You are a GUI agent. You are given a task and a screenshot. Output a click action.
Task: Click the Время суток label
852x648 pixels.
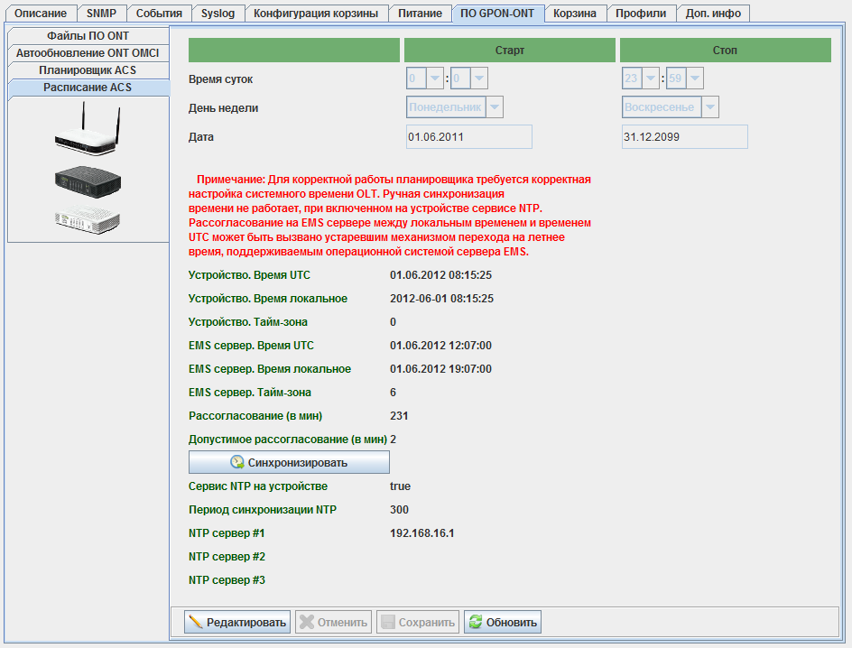click(x=220, y=79)
